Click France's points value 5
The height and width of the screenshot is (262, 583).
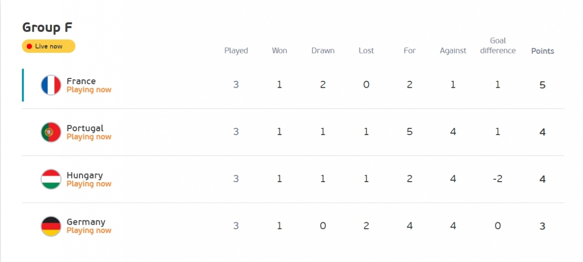pyautogui.click(x=543, y=85)
